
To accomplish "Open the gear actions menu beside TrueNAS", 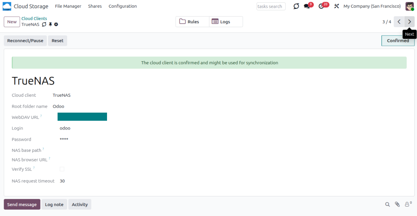I will pos(56,24).
